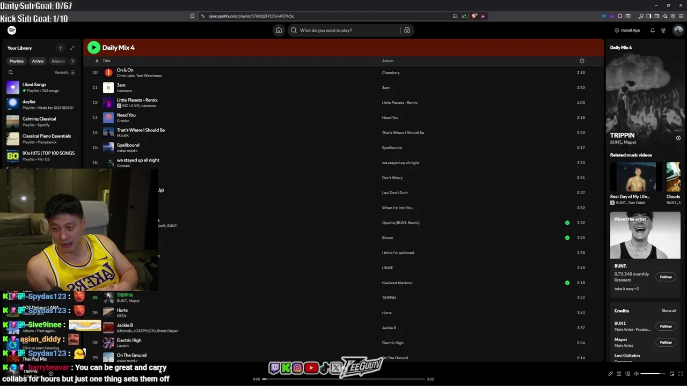Open 80s HITS TOP 100 SONGS playlist
Image resolution: width=687 pixels, height=386 pixels.
(42, 156)
